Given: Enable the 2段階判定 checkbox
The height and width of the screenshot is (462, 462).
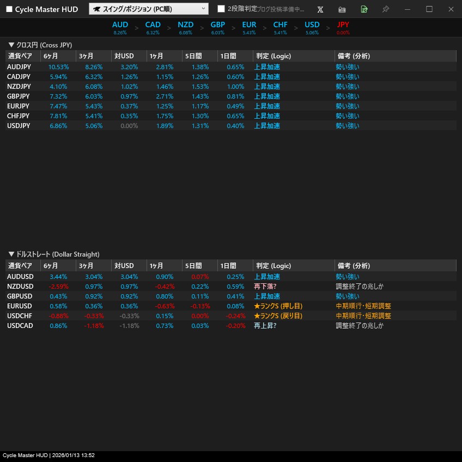Looking at the screenshot, I should click(x=221, y=9).
